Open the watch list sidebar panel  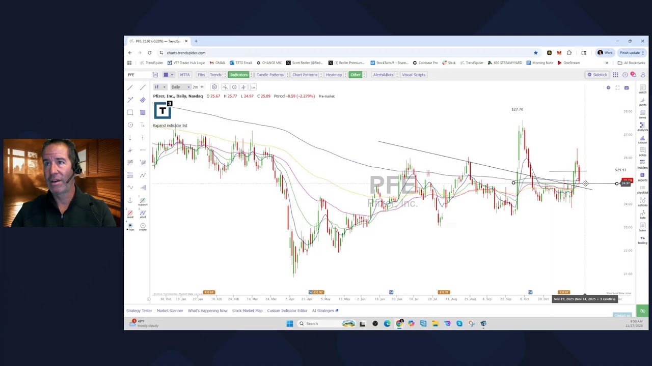[642, 89]
